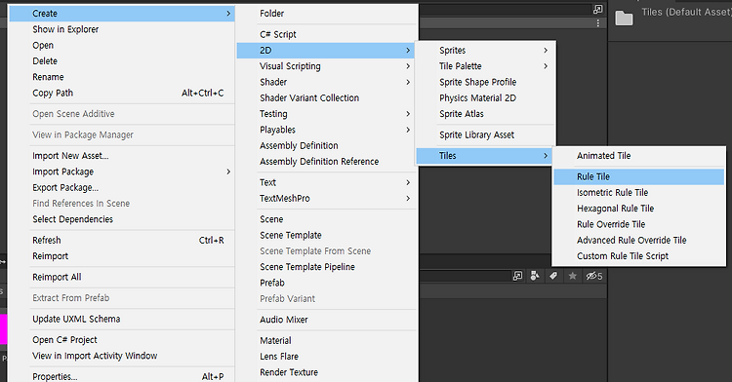Click the search by type icon
The width and height of the screenshot is (732, 382).
(535, 276)
